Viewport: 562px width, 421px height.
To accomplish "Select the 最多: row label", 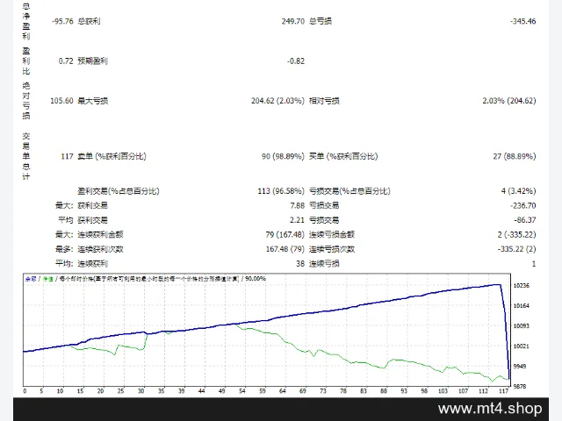I will (x=64, y=249).
